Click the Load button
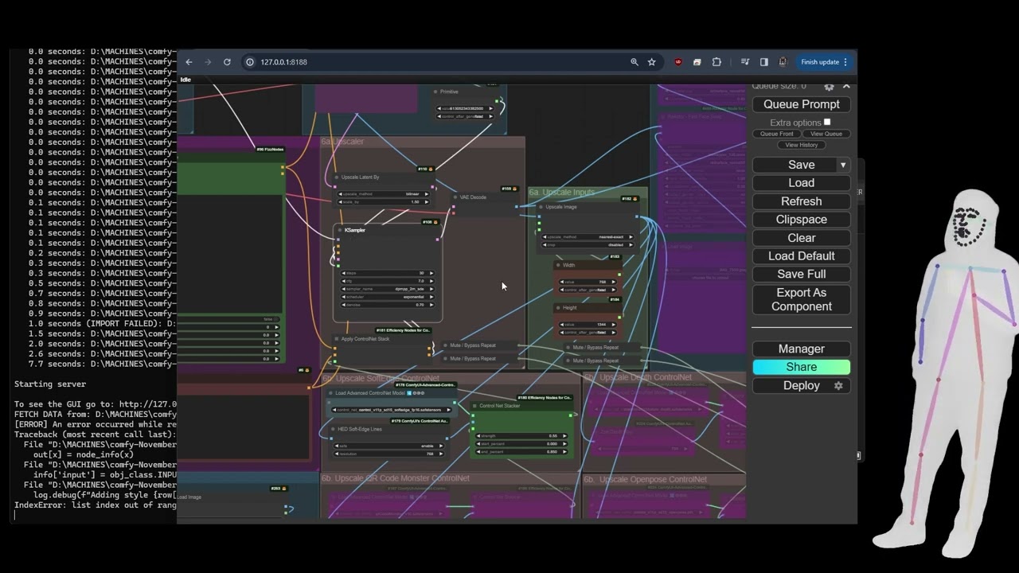1019x573 pixels. pyautogui.click(x=802, y=183)
